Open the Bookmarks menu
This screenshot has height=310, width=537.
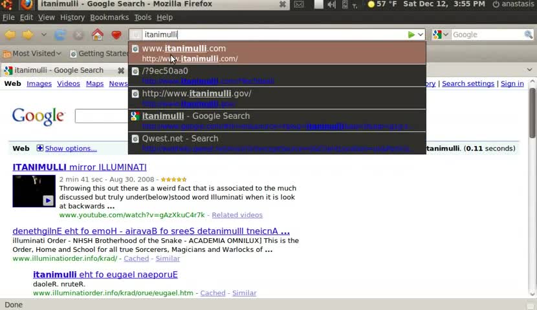[x=109, y=17]
